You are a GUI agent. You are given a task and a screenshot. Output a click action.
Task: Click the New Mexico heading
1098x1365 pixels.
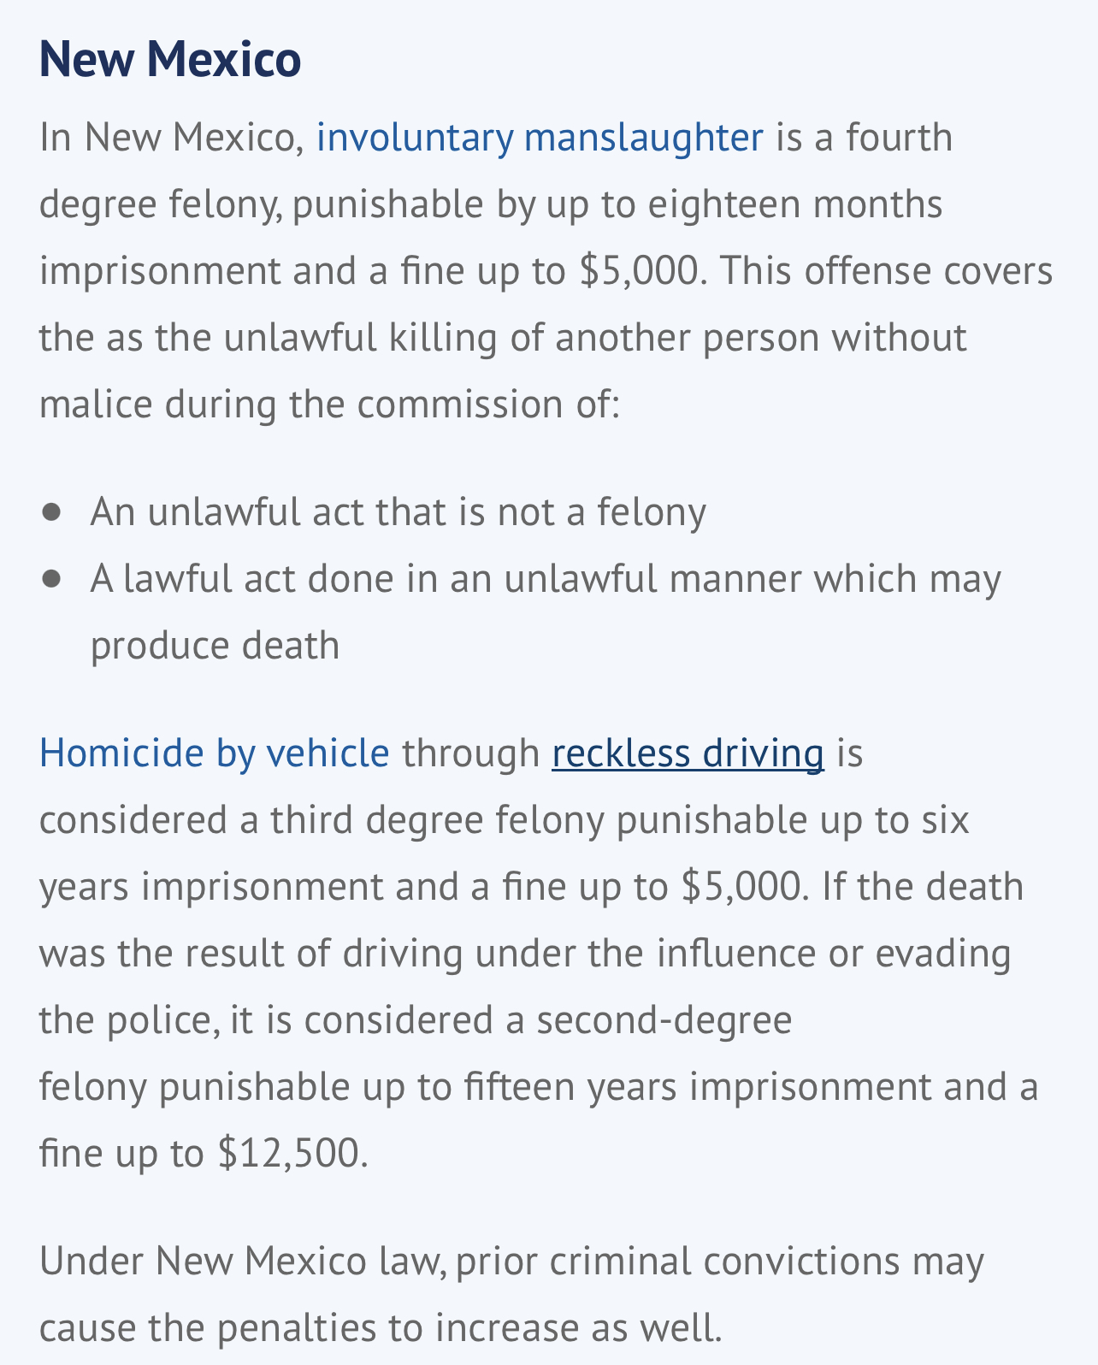pyautogui.click(x=170, y=58)
